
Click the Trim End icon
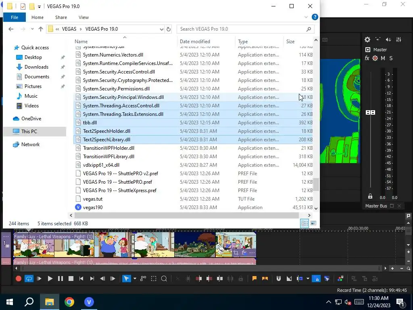(x=209, y=279)
